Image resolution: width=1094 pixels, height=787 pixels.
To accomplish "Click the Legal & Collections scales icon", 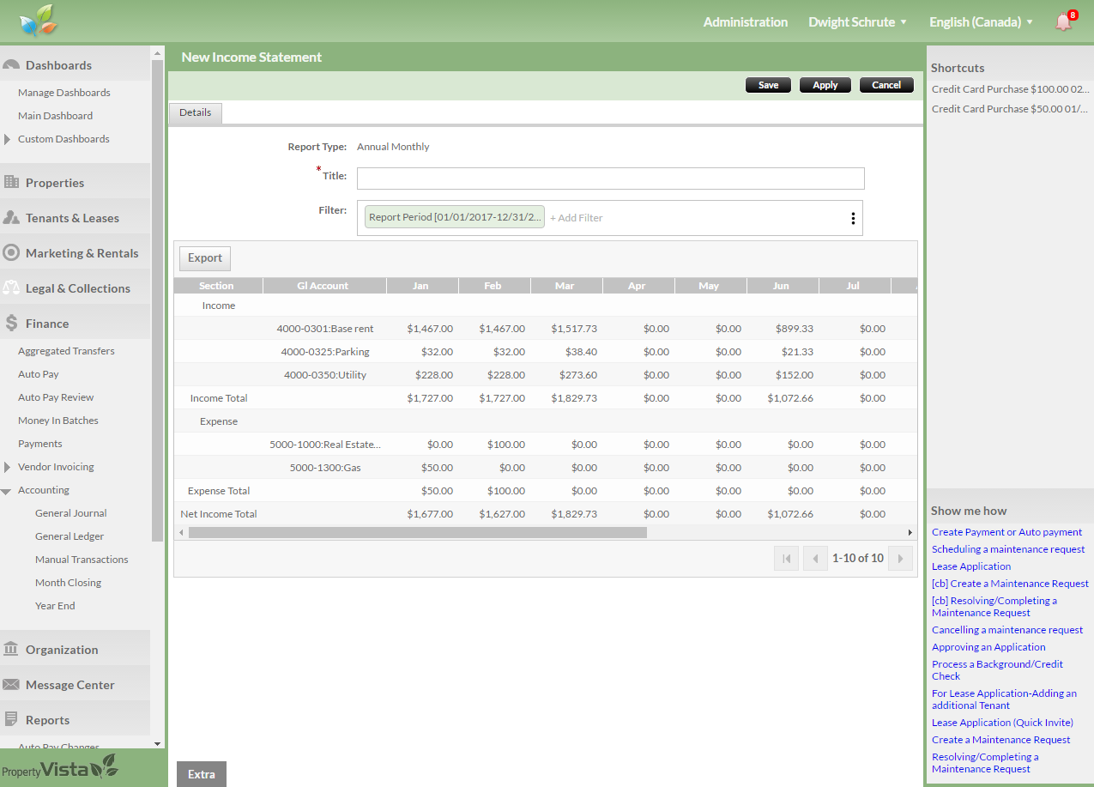I will [x=11, y=288].
